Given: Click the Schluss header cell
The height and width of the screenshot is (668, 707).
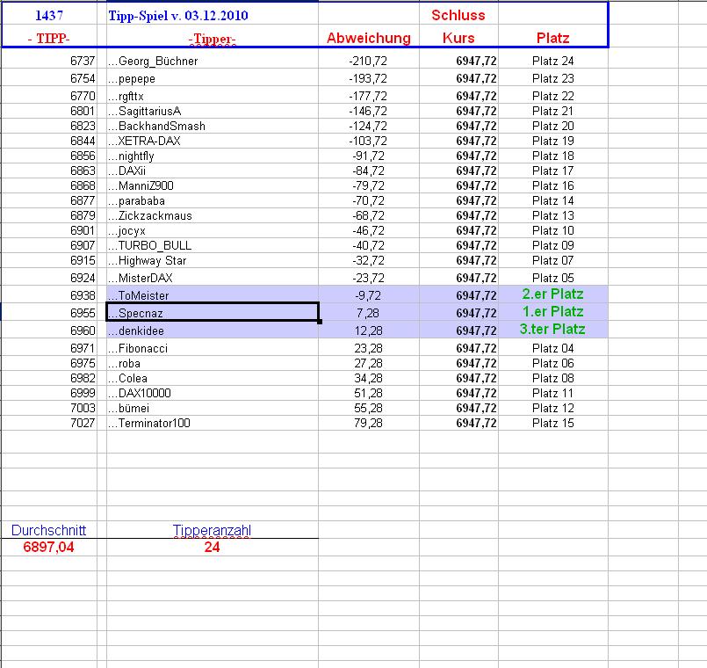Looking at the screenshot, I should pos(458,15).
